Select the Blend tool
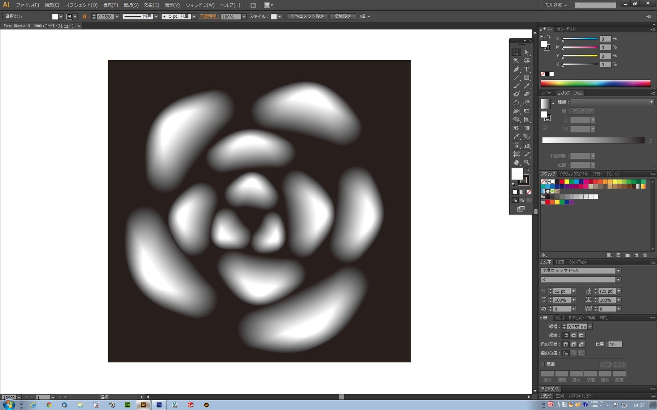Viewport: 657px width, 410px height. (527, 136)
